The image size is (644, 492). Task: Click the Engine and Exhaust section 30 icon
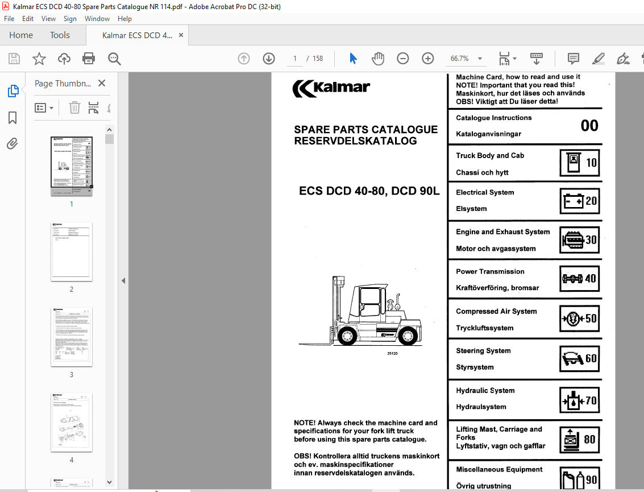tap(580, 240)
